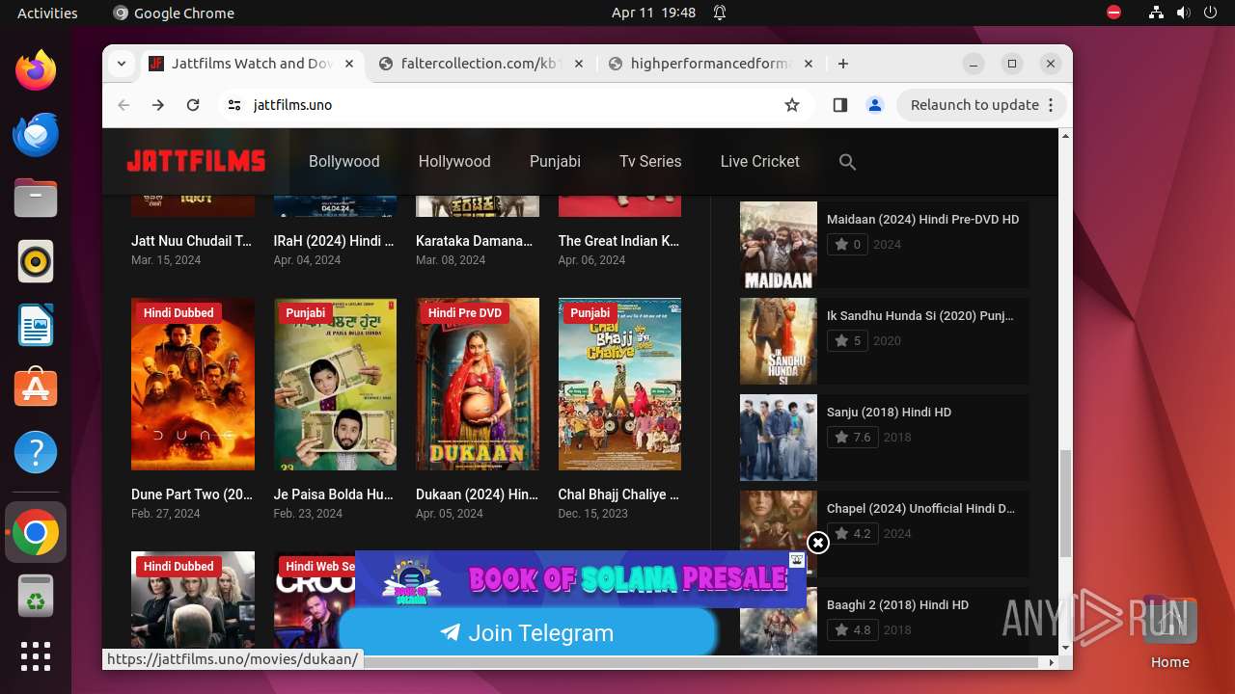Image resolution: width=1235 pixels, height=694 pixels.
Task: Open the Dukaan poster thumbnail
Action: coord(478,384)
